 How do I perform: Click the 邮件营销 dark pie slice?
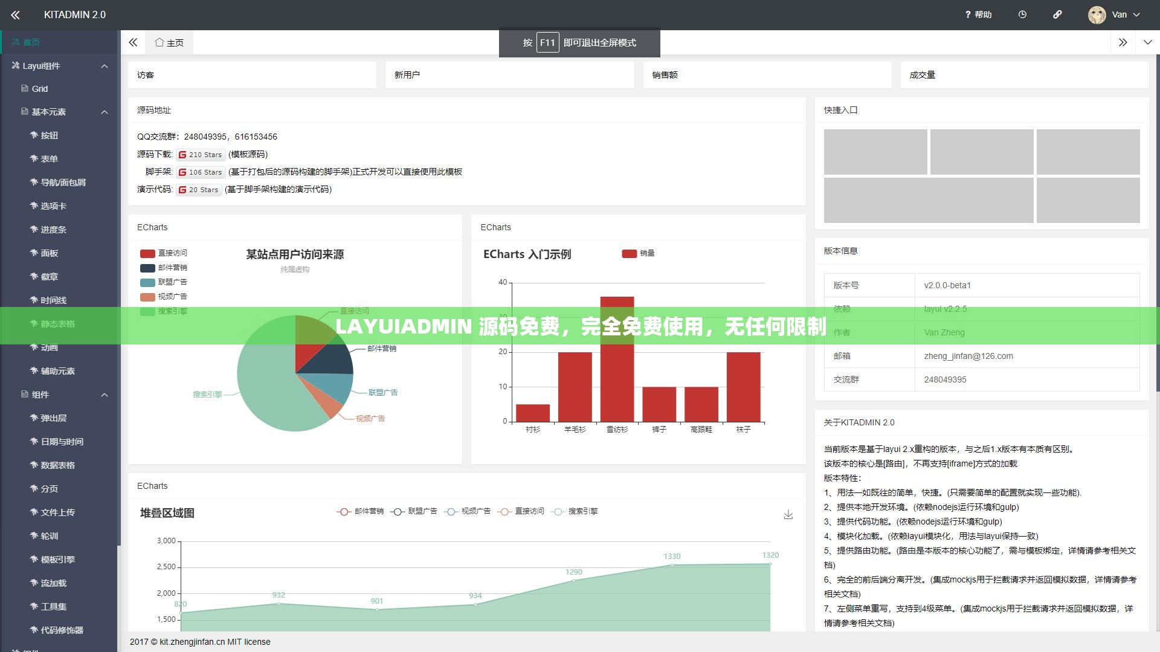329,360
